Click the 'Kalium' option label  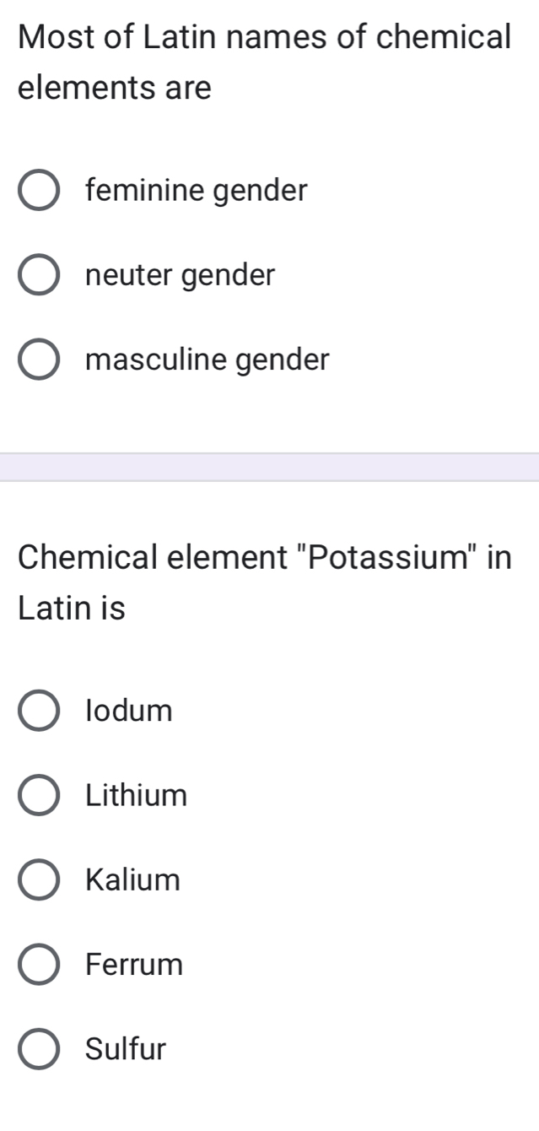132,879
